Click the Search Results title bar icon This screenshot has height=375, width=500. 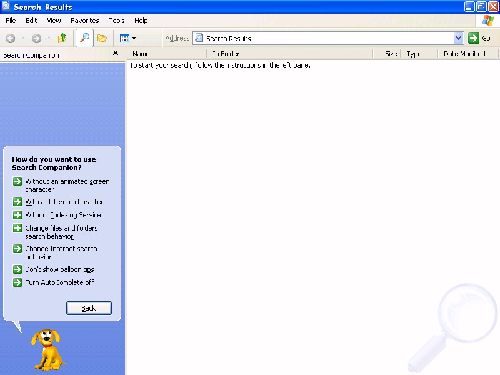[x=6, y=6]
